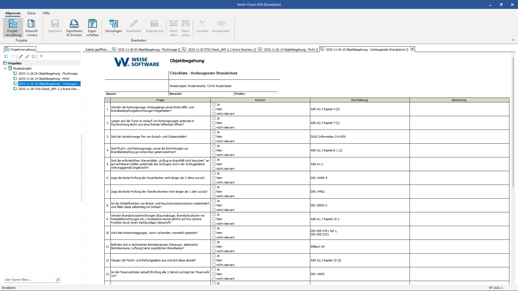Screen dimensions: 518x291
Task: Open the Extras menu tab
Action: (32, 13)
